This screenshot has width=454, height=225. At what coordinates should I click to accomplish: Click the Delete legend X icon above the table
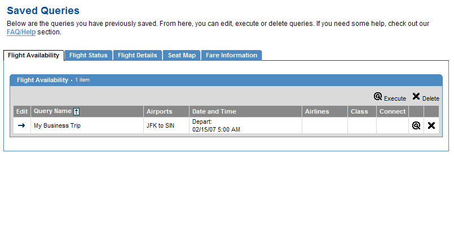[x=416, y=97]
